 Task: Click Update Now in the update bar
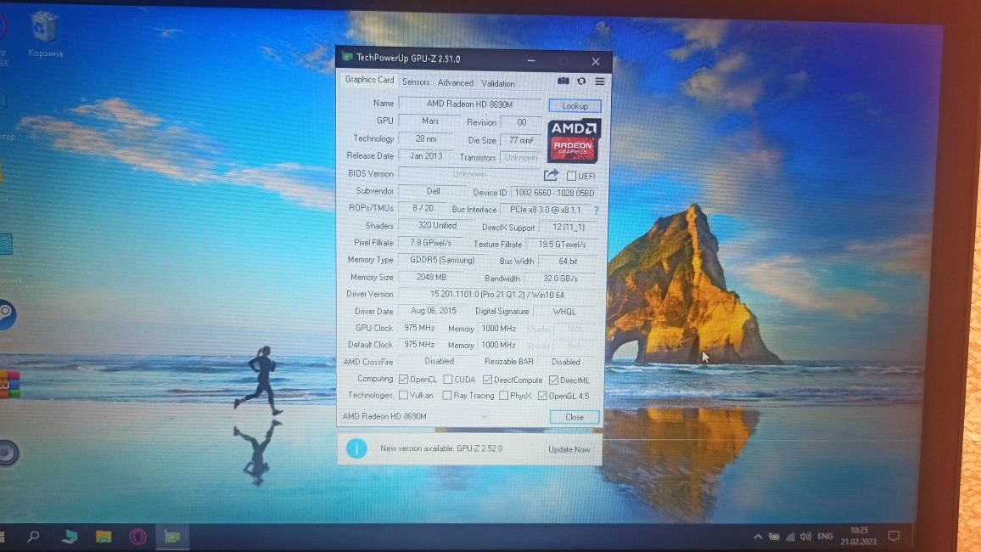[x=569, y=449]
